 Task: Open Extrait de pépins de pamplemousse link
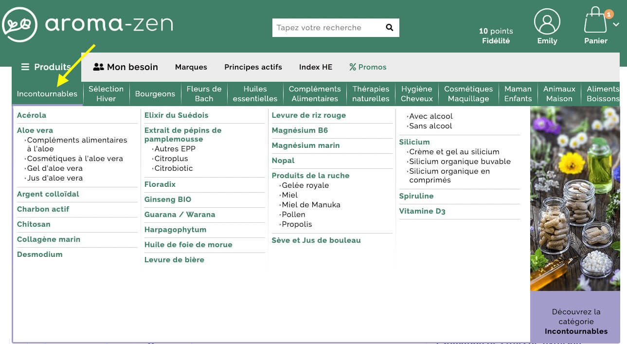[x=183, y=135]
